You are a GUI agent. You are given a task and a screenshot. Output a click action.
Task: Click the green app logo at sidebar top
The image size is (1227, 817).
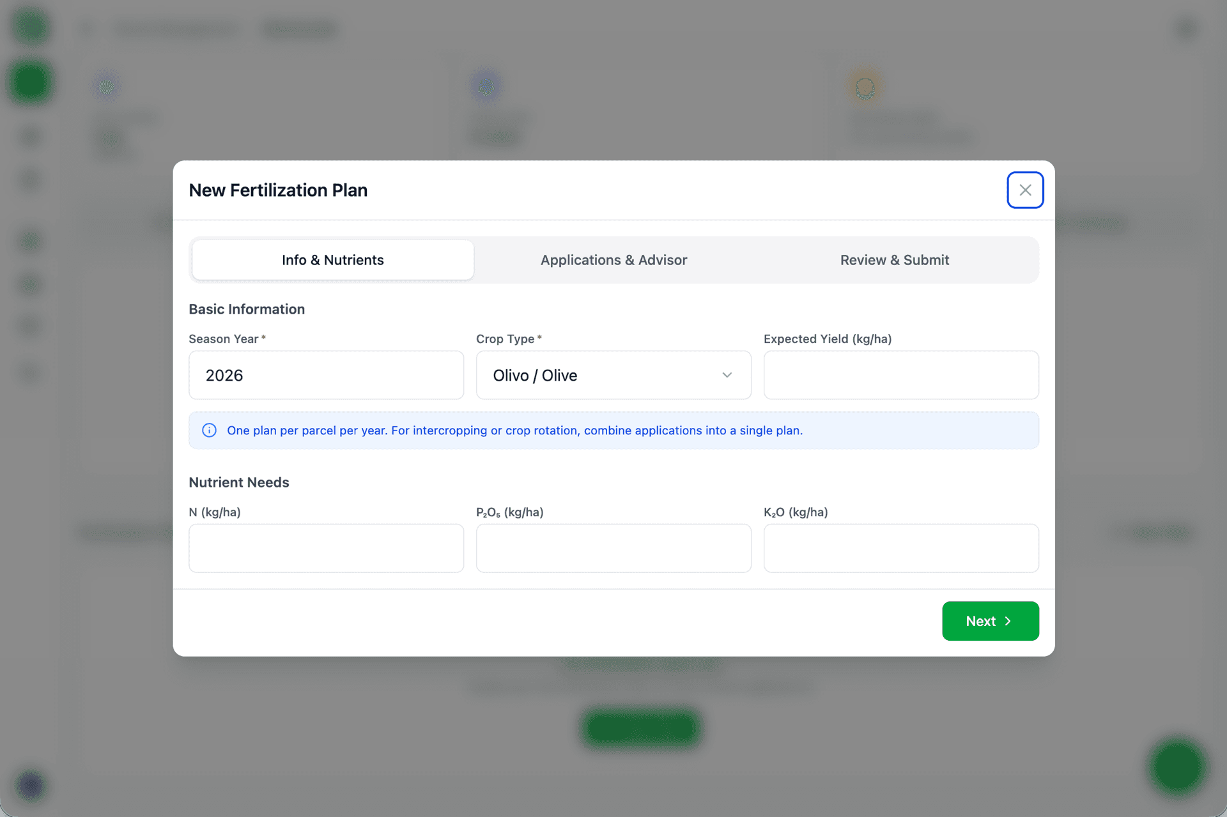click(30, 26)
